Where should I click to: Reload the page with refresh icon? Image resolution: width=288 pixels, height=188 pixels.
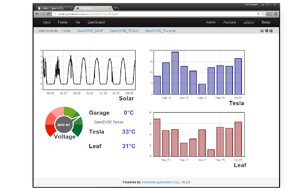click(x=48, y=14)
